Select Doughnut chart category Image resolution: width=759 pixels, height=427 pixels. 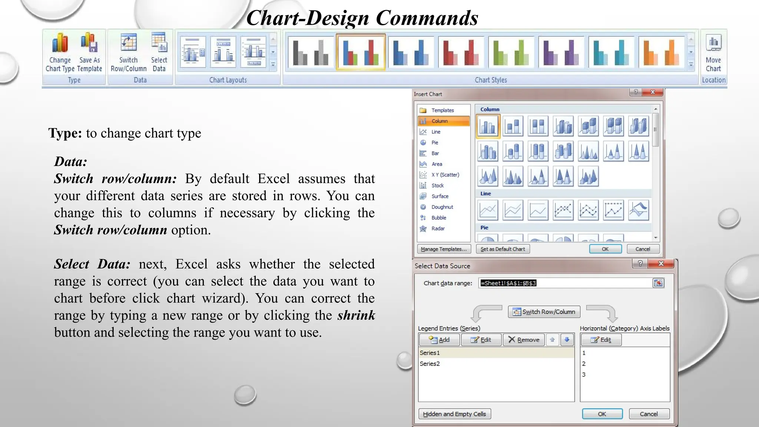coord(444,207)
